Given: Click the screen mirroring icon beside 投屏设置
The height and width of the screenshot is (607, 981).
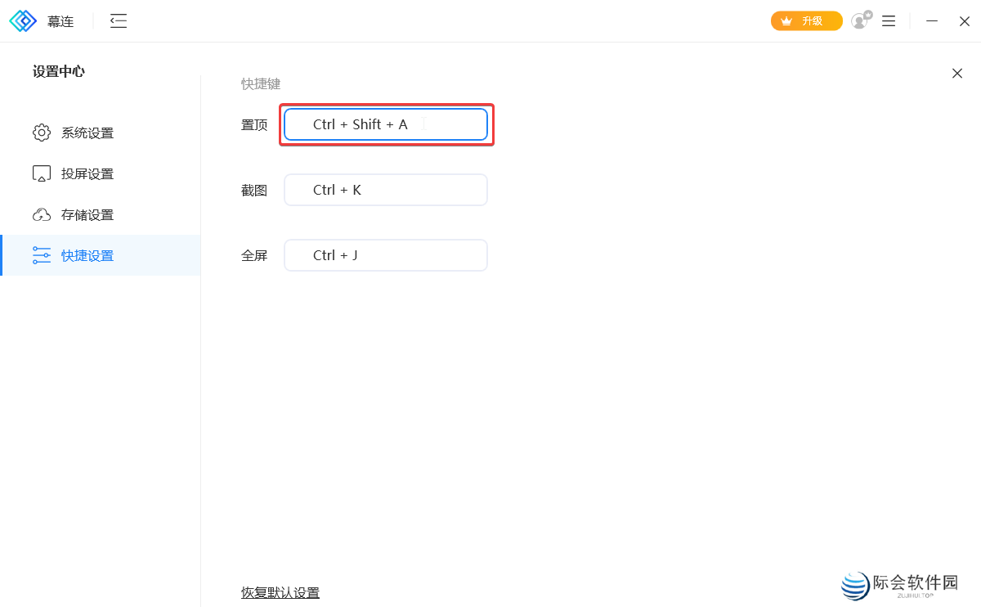Looking at the screenshot, I should 42,173.
